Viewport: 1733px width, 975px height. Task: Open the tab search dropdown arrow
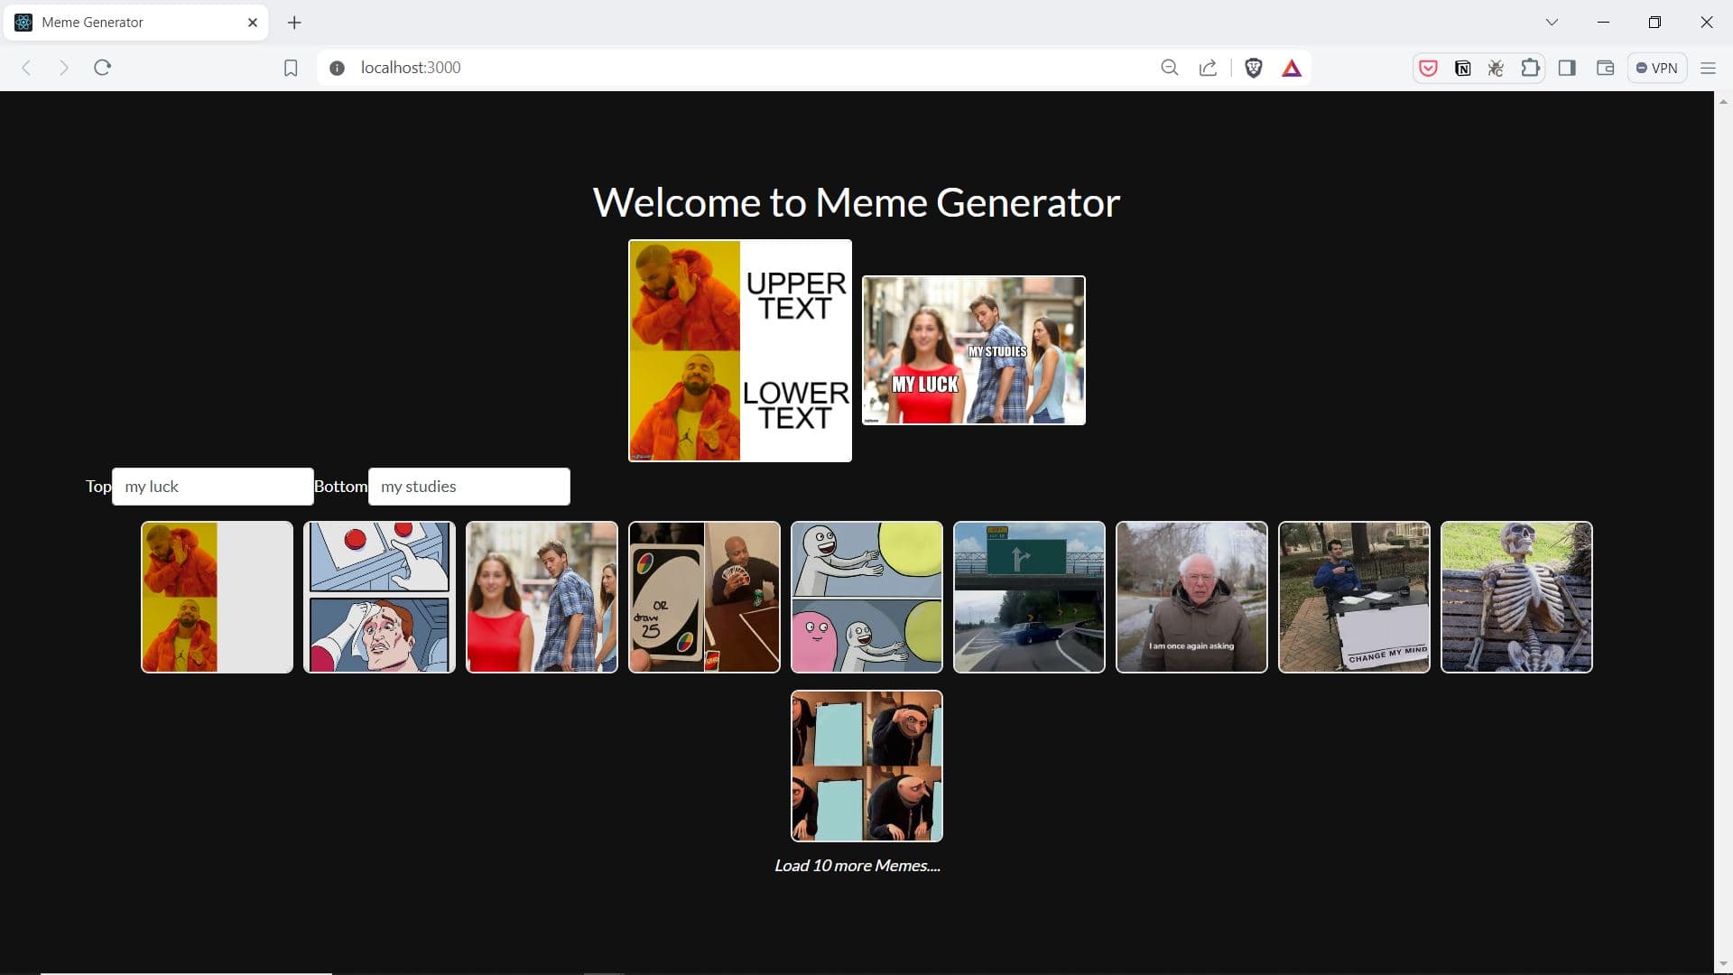(x=1552, y=23)
